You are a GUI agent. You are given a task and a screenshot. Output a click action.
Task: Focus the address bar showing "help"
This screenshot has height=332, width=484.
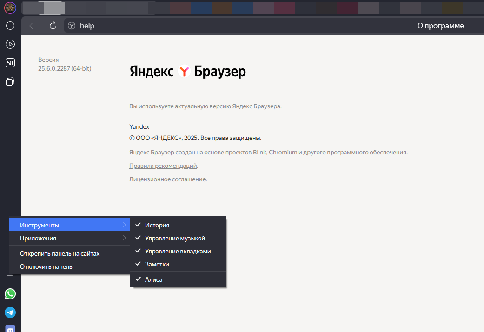coord(241,26)
